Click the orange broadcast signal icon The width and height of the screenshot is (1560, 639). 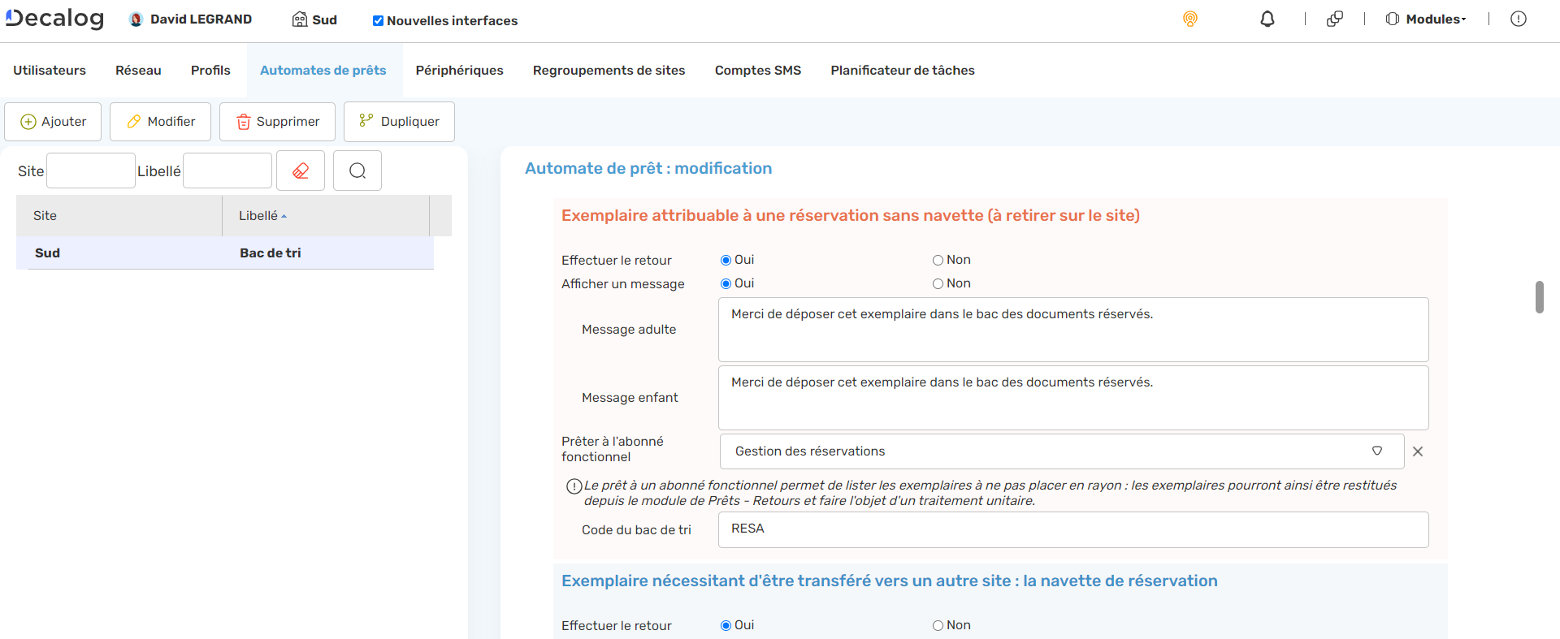(x=1189, y=19)
